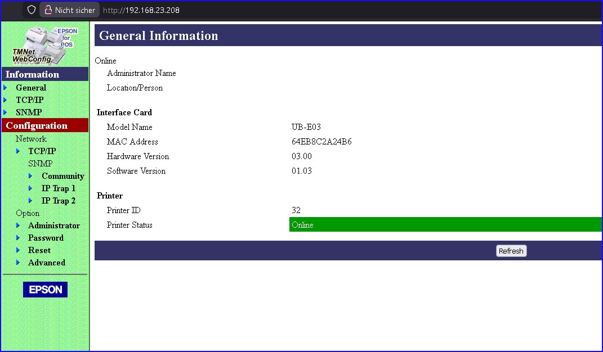The width and height of the screenshot is (603, 352).
Task: Go to Password settings page
Action: [46, 238]
